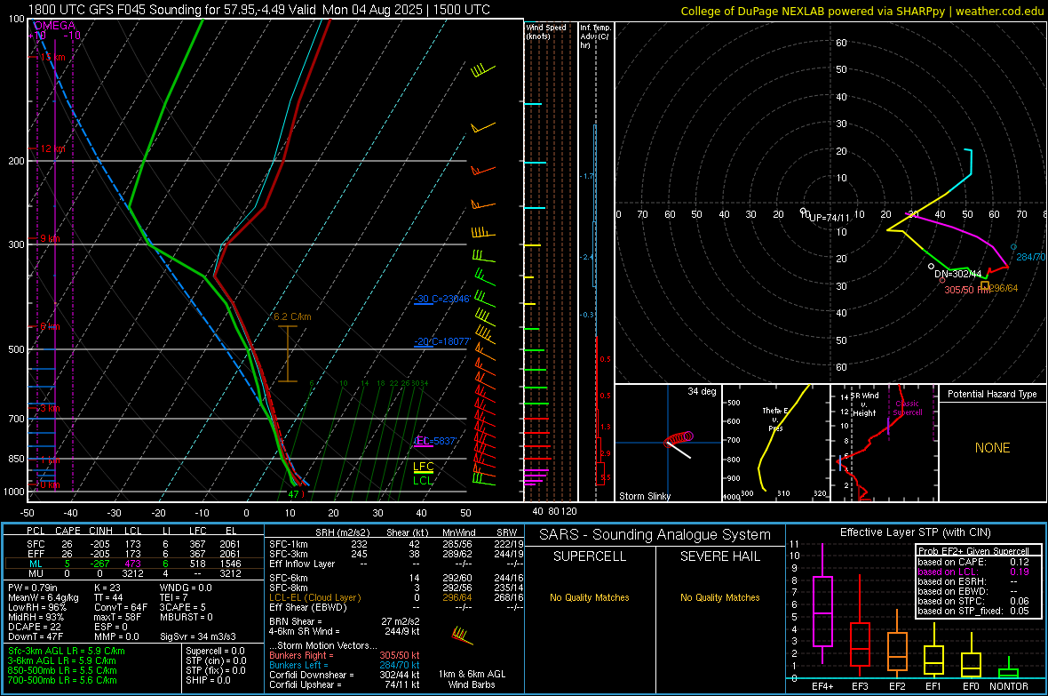Image resolution: width=1048 pixels, height=696 pixels.
Task: Click the "EL=5837'" equilibrium level label
Action: (435, 440)
